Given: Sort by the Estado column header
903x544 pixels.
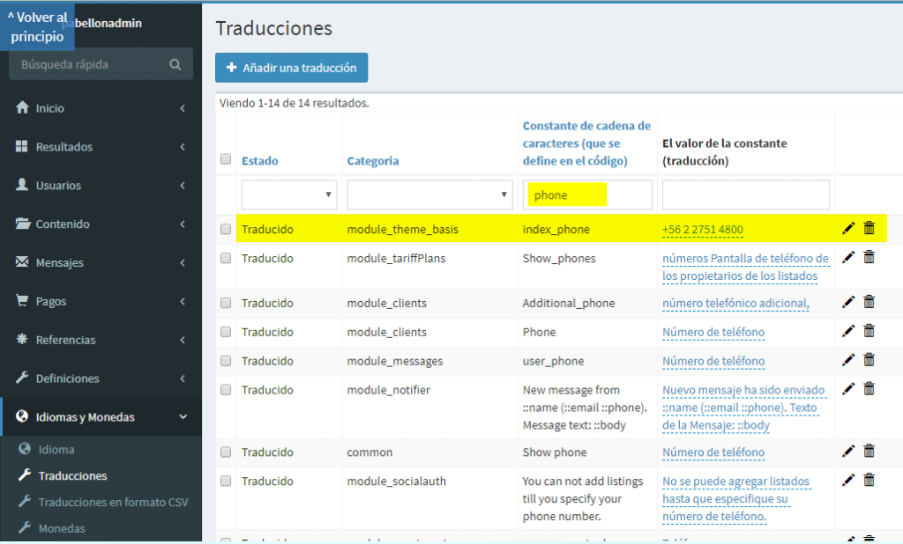Looking at the screenshot, I should (259, 161).
